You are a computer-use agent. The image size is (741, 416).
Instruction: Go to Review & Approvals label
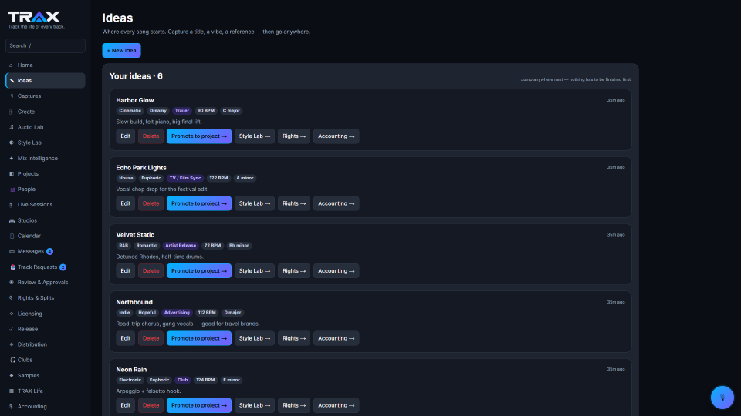point(43,283)
